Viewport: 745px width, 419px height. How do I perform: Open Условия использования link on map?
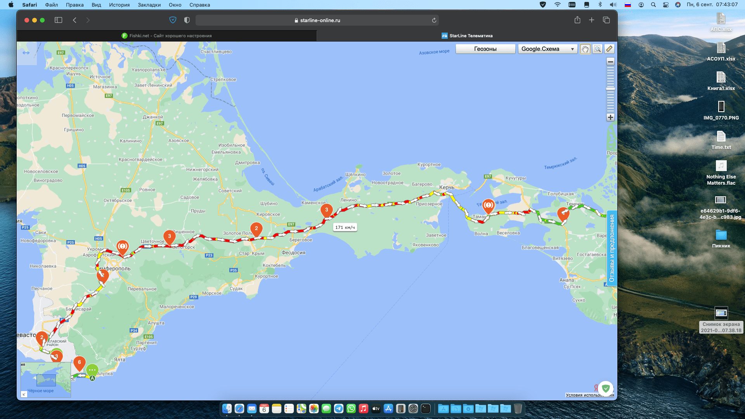coord(590,395)
